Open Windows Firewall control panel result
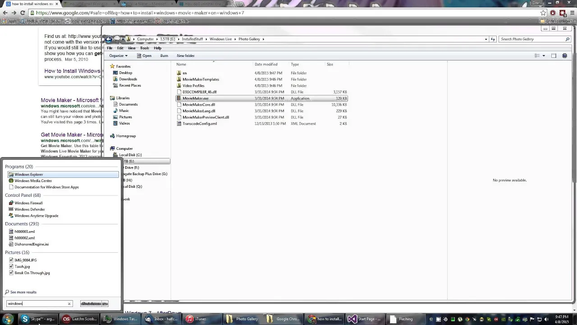This screenshot has width=577, height=325. click(x=63, y=203)
